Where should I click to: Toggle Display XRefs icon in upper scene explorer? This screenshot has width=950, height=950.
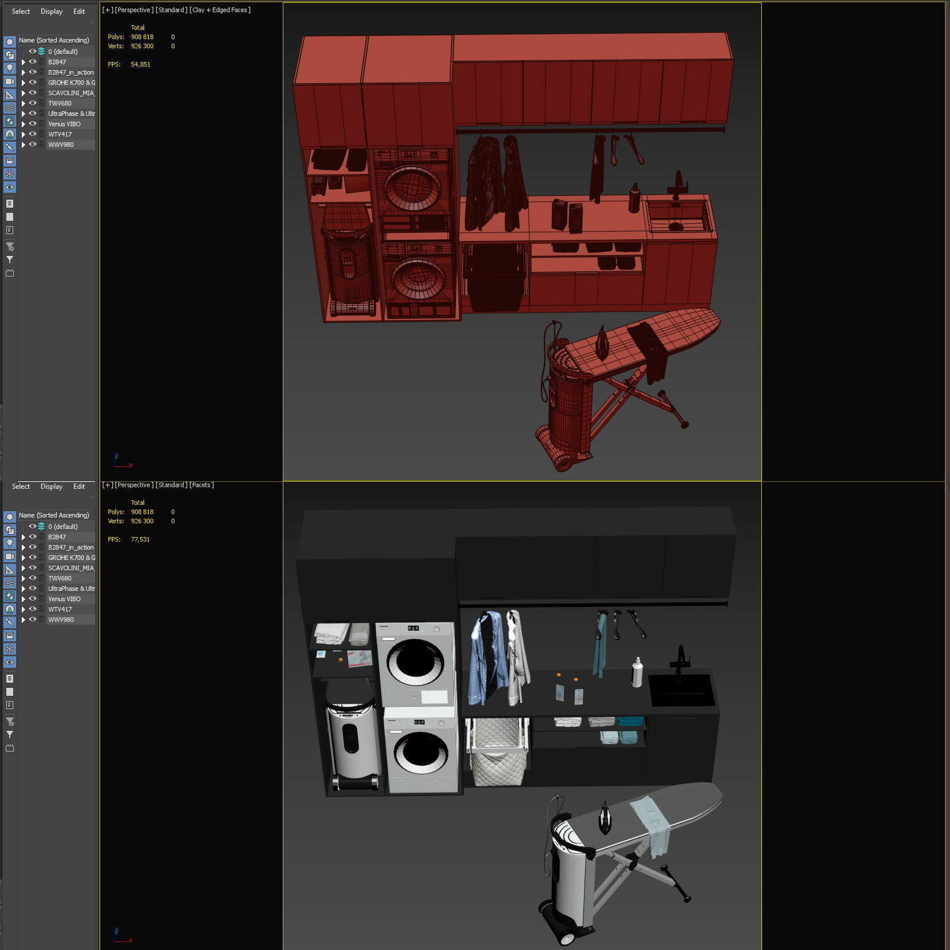[x=10, y=134]
